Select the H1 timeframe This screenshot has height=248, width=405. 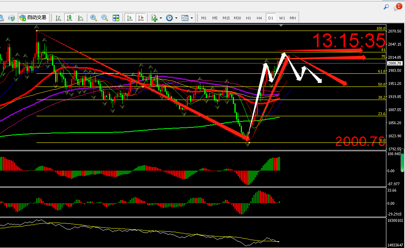click(248, 18)
